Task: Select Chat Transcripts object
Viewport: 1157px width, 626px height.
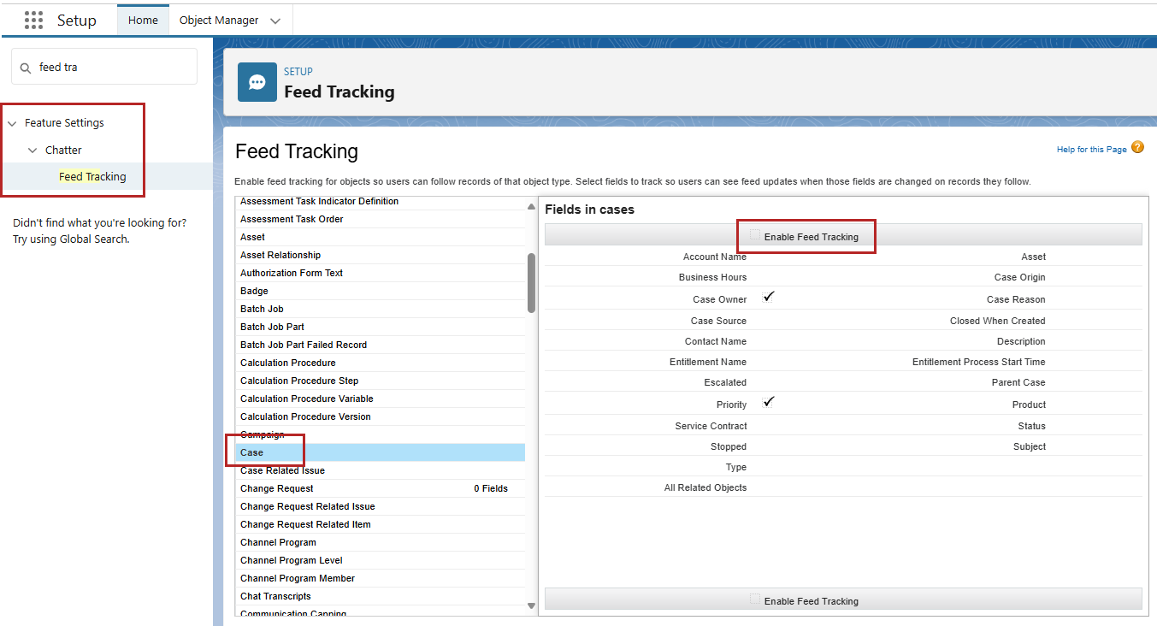Action: [x=381, y=596]
